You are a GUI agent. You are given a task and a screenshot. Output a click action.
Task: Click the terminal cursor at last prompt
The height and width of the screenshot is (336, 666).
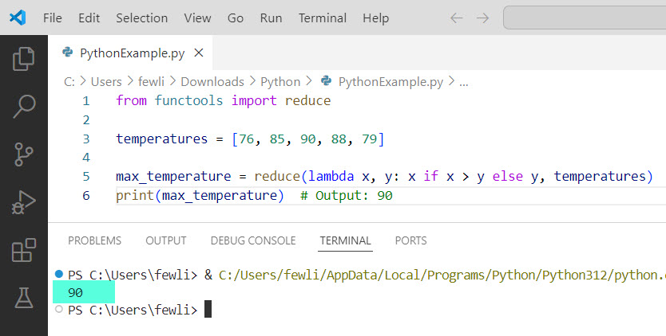tap(208, 309)
